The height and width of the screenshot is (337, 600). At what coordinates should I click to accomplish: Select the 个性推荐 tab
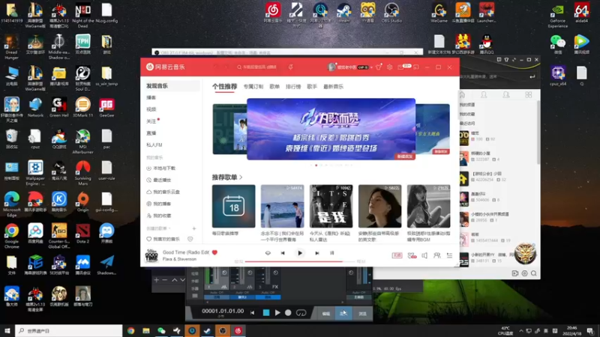(224, 87)
